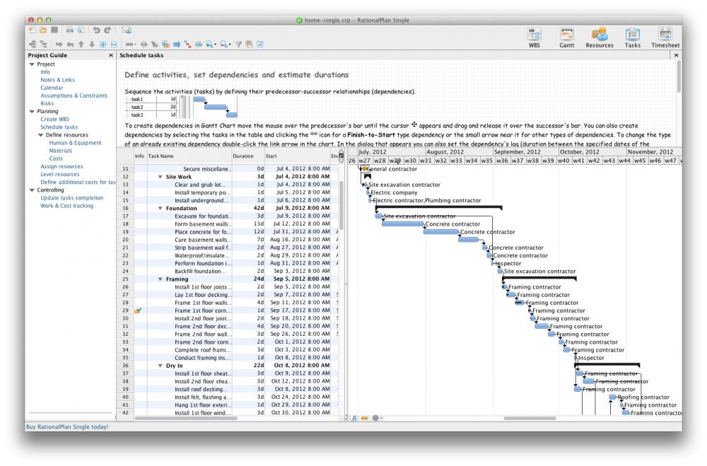Open the zoom-out level dropdown arrow
This screenshot has width=707, height=466.
pyautogui.click(x=230, y=44)
